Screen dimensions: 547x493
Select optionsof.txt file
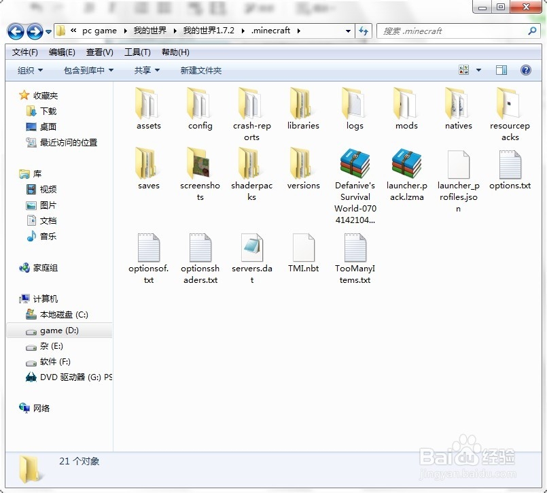pyautogui.click(x=149, y=258)
